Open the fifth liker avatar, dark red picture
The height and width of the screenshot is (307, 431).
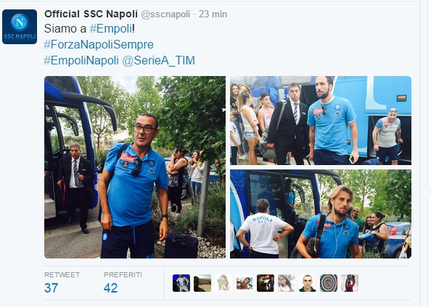click(266, 283)
